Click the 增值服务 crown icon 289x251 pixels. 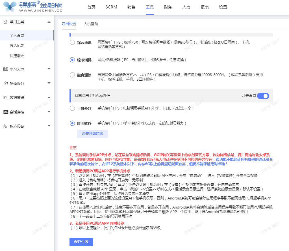click(6, 83)
